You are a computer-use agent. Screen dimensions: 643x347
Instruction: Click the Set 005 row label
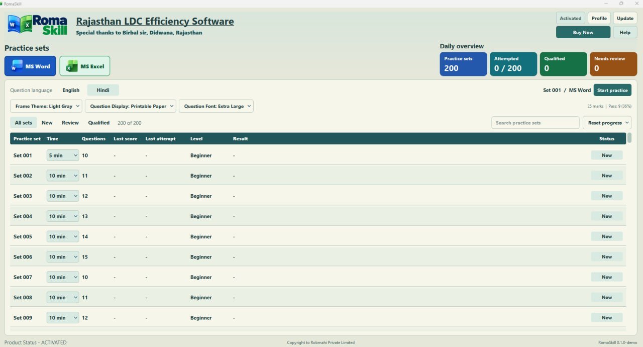pos(23,236)
